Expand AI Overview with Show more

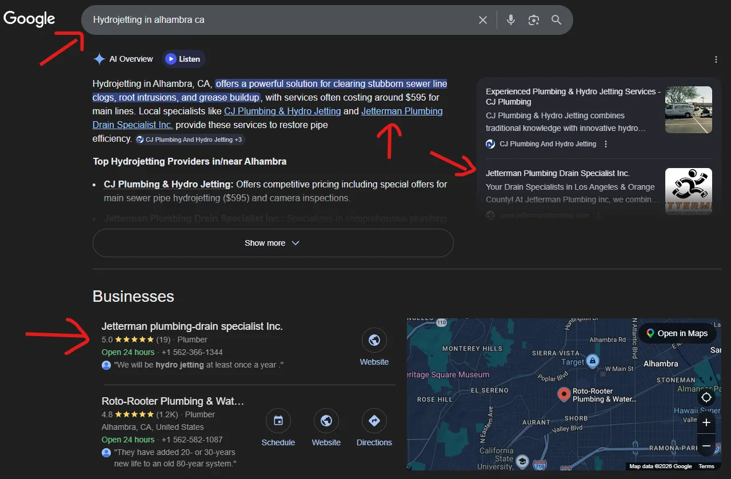click(273, 243)
